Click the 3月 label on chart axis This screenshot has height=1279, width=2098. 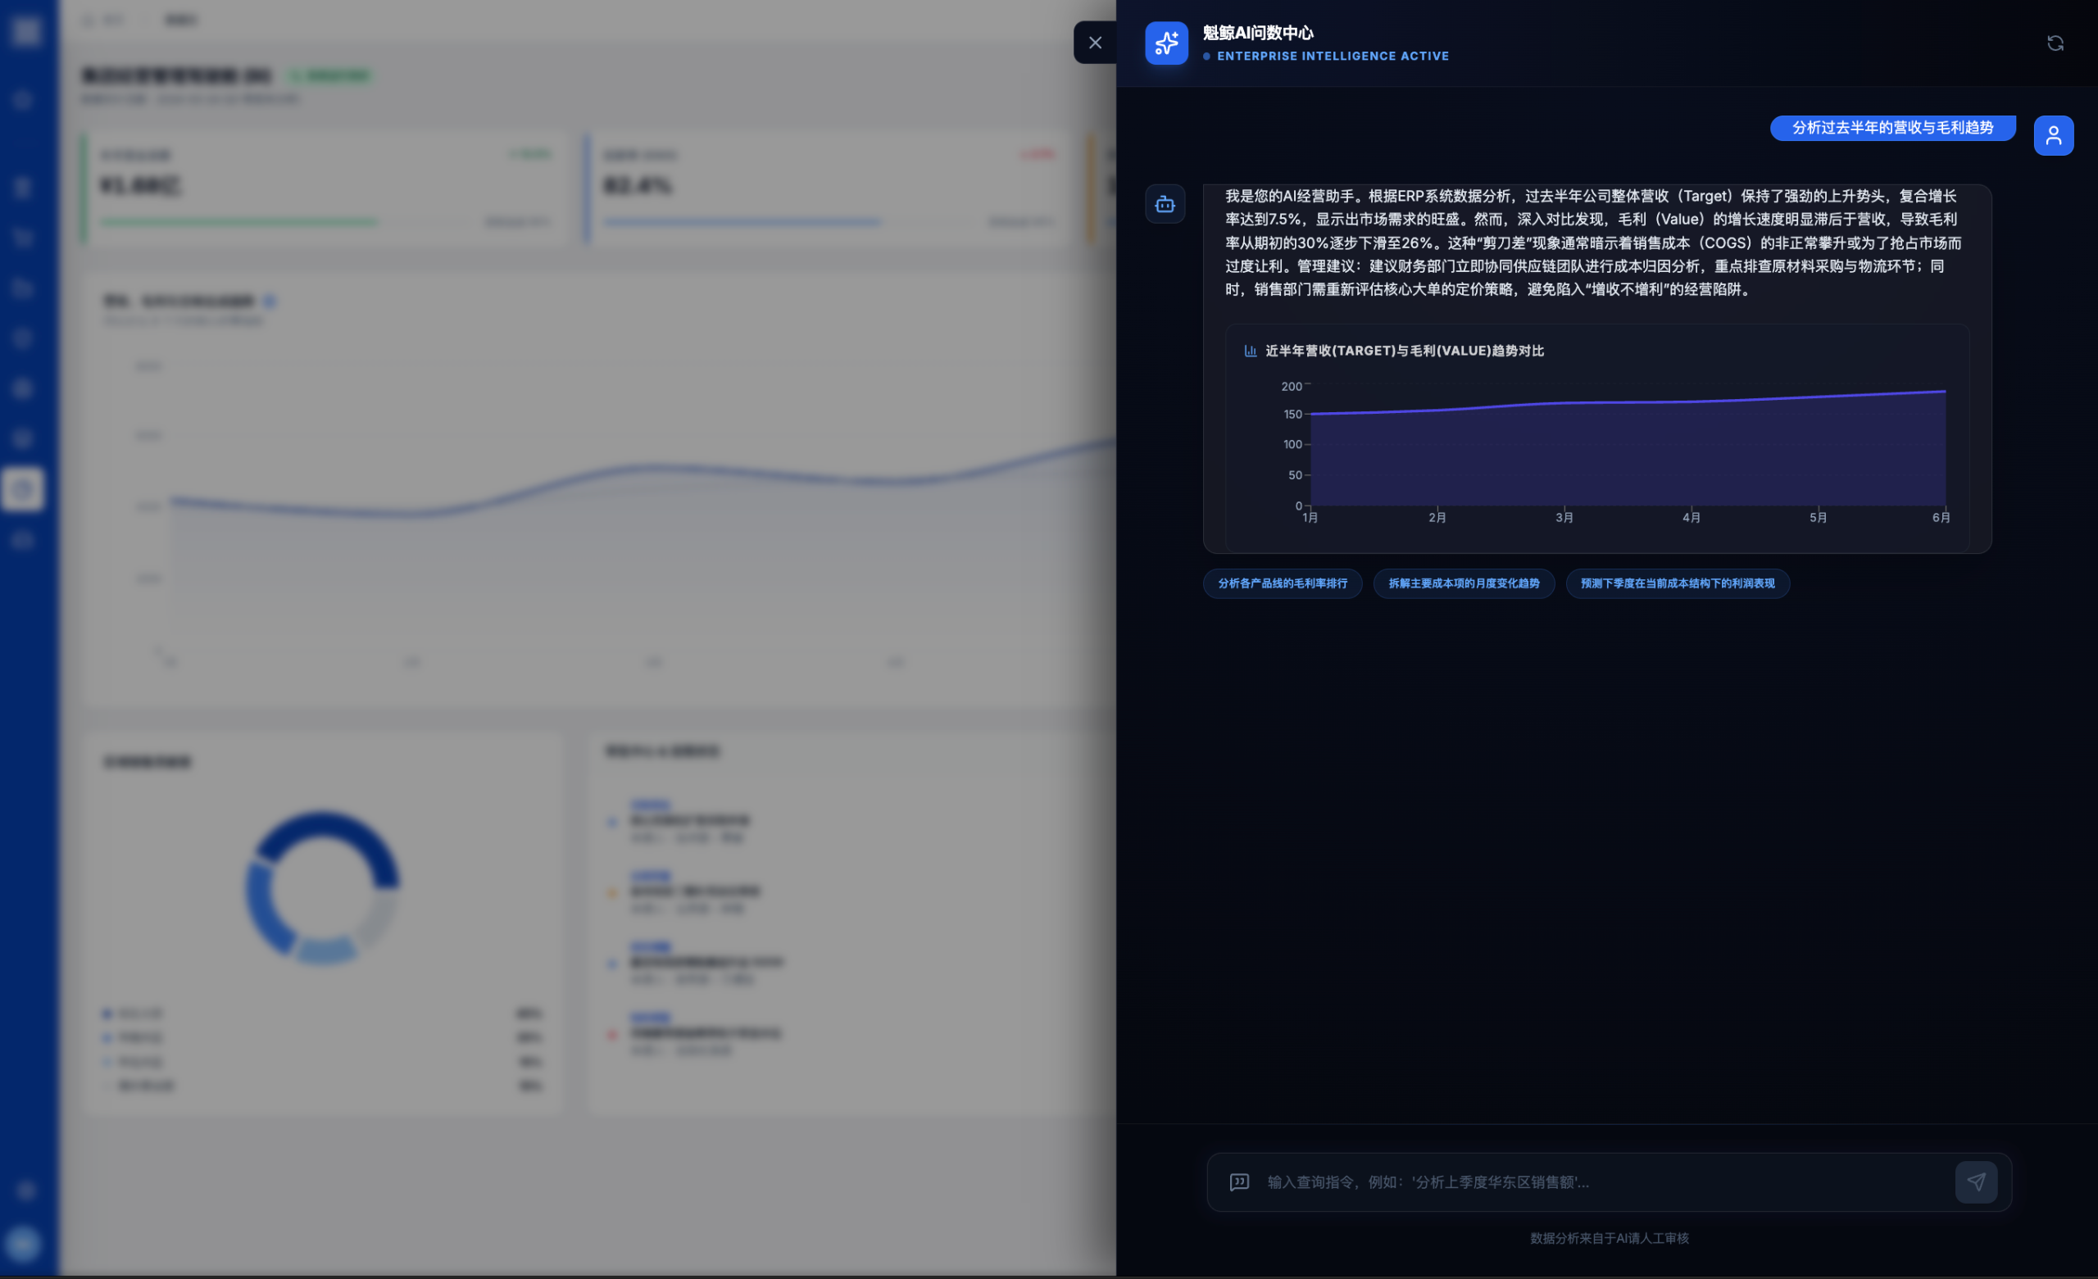tap(1564, 518)
